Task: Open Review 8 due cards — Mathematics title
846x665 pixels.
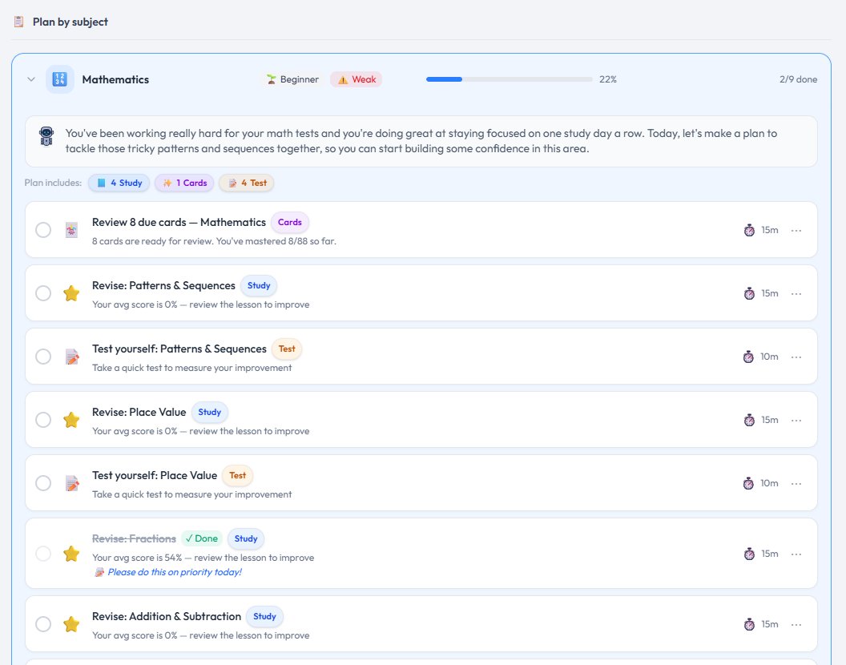Action: 179,223
